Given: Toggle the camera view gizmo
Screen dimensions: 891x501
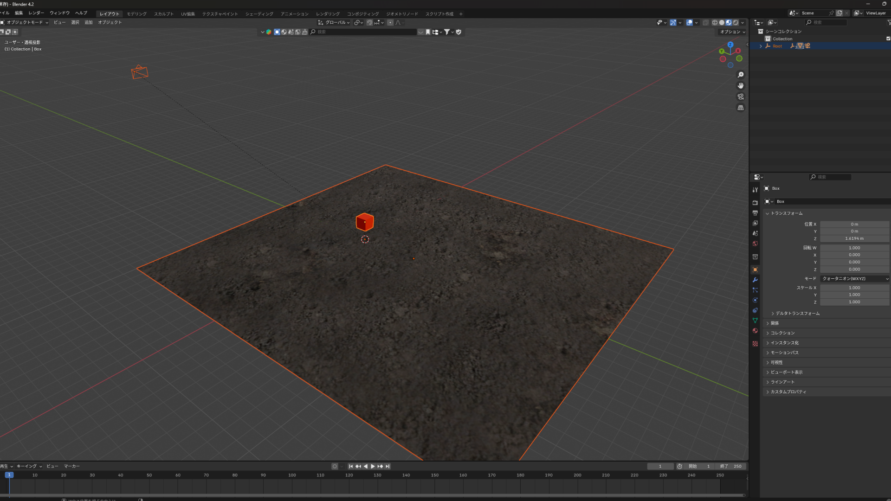Looking at the screenshot, I should tap(741, 96).
